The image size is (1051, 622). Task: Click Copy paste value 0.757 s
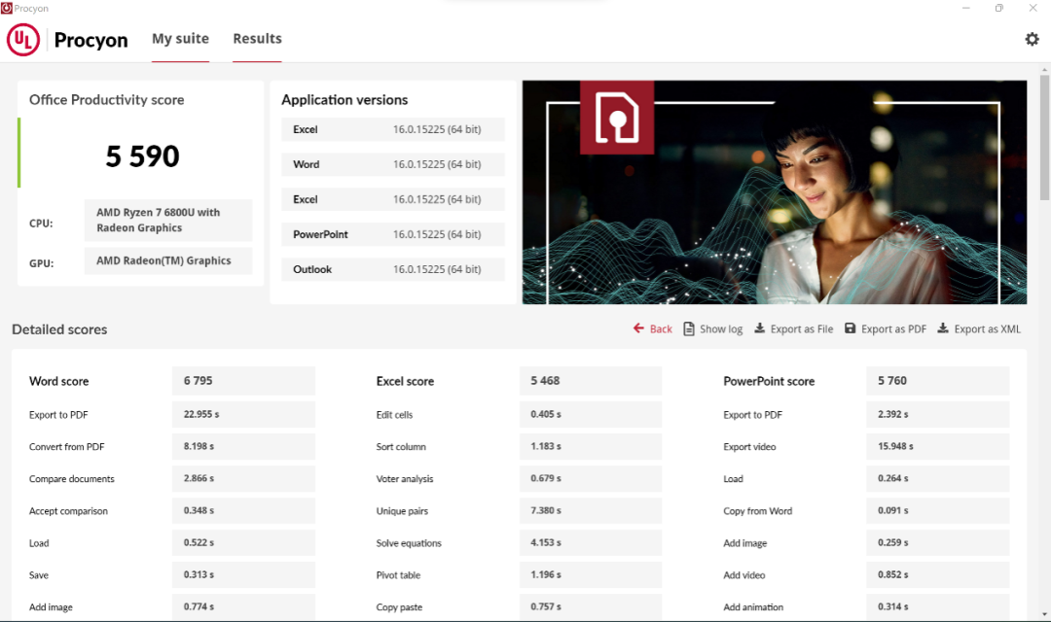(591, 607)
